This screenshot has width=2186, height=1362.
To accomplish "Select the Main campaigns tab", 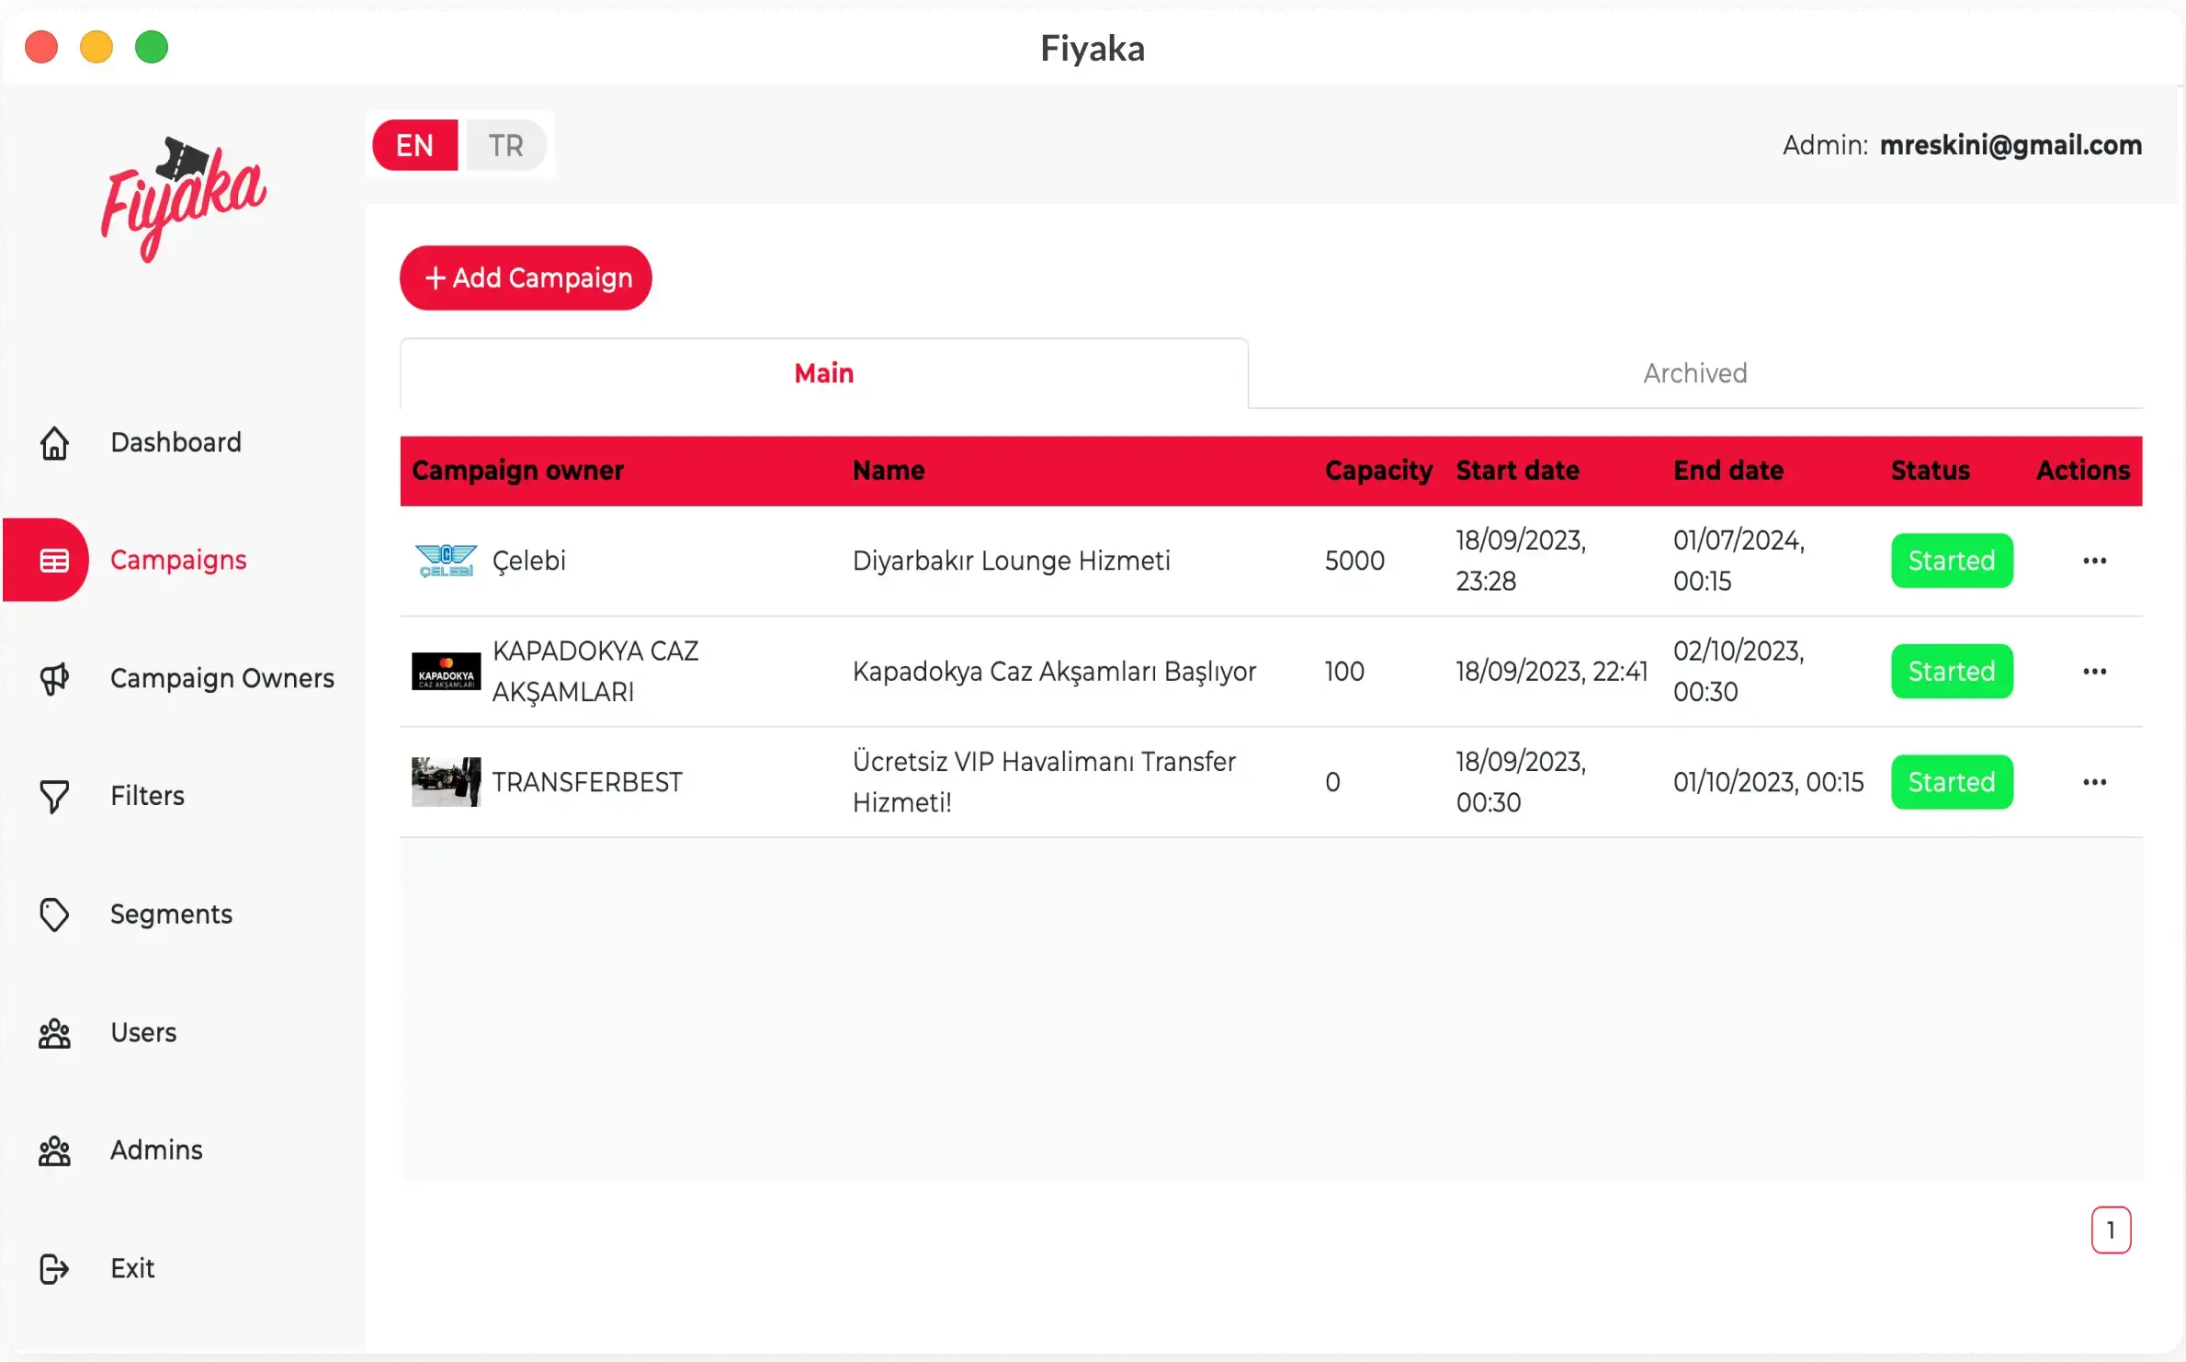I will 823,373.
